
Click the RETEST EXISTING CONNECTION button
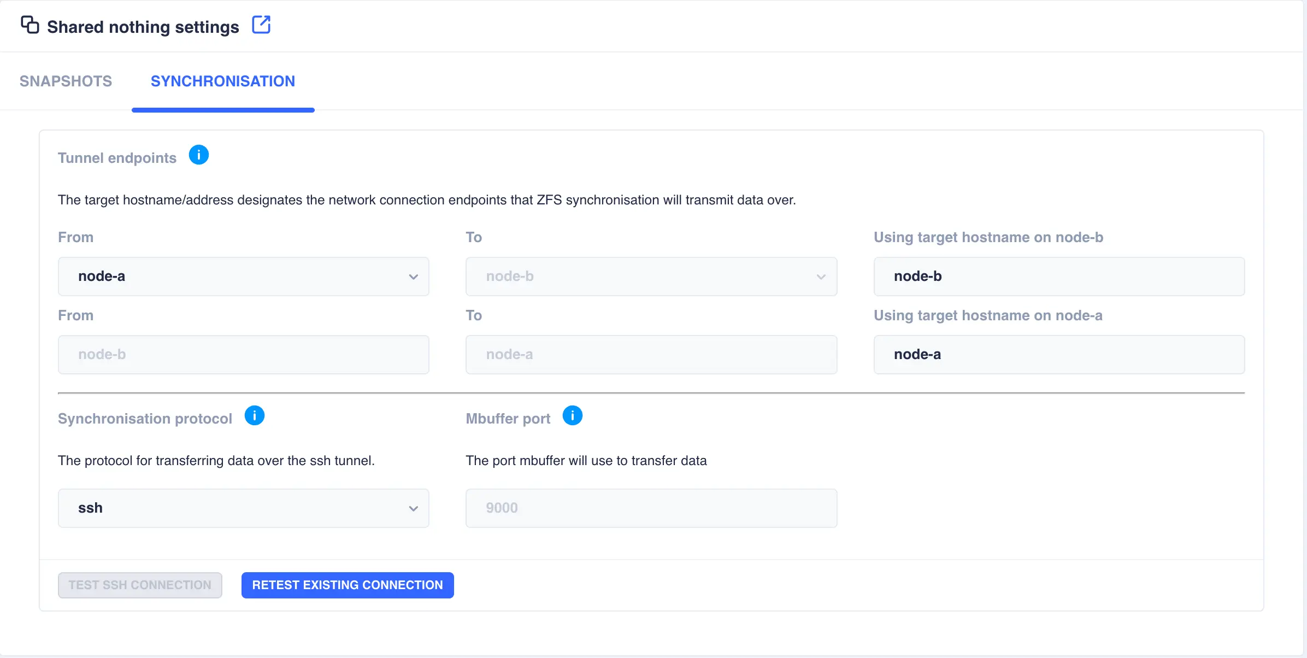pyautogui.click(x=347, y=585)
